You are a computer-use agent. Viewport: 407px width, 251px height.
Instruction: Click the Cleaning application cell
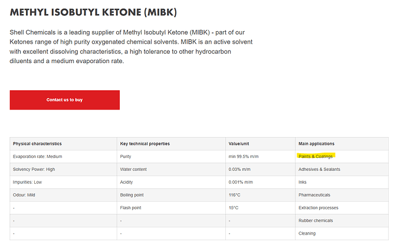[307, 233]
